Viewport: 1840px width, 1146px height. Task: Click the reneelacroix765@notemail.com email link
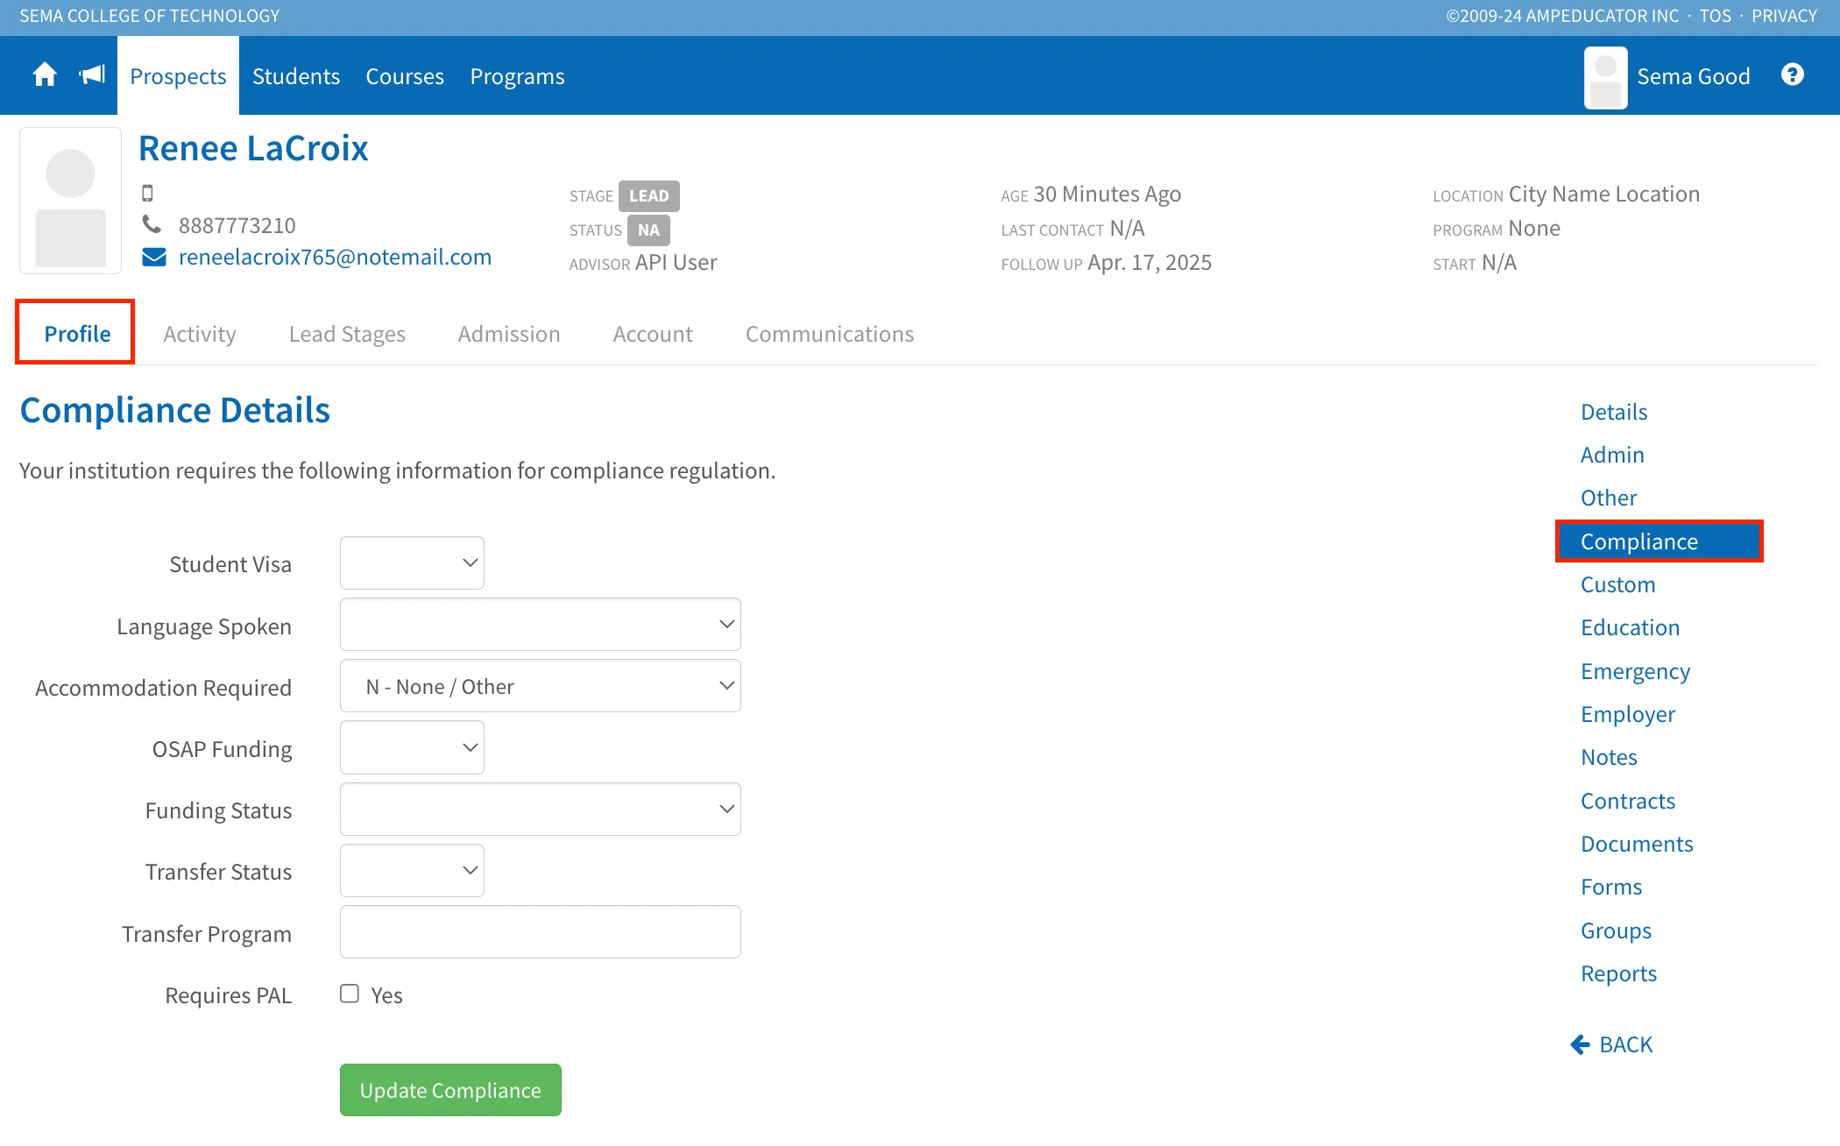[335, 257]
